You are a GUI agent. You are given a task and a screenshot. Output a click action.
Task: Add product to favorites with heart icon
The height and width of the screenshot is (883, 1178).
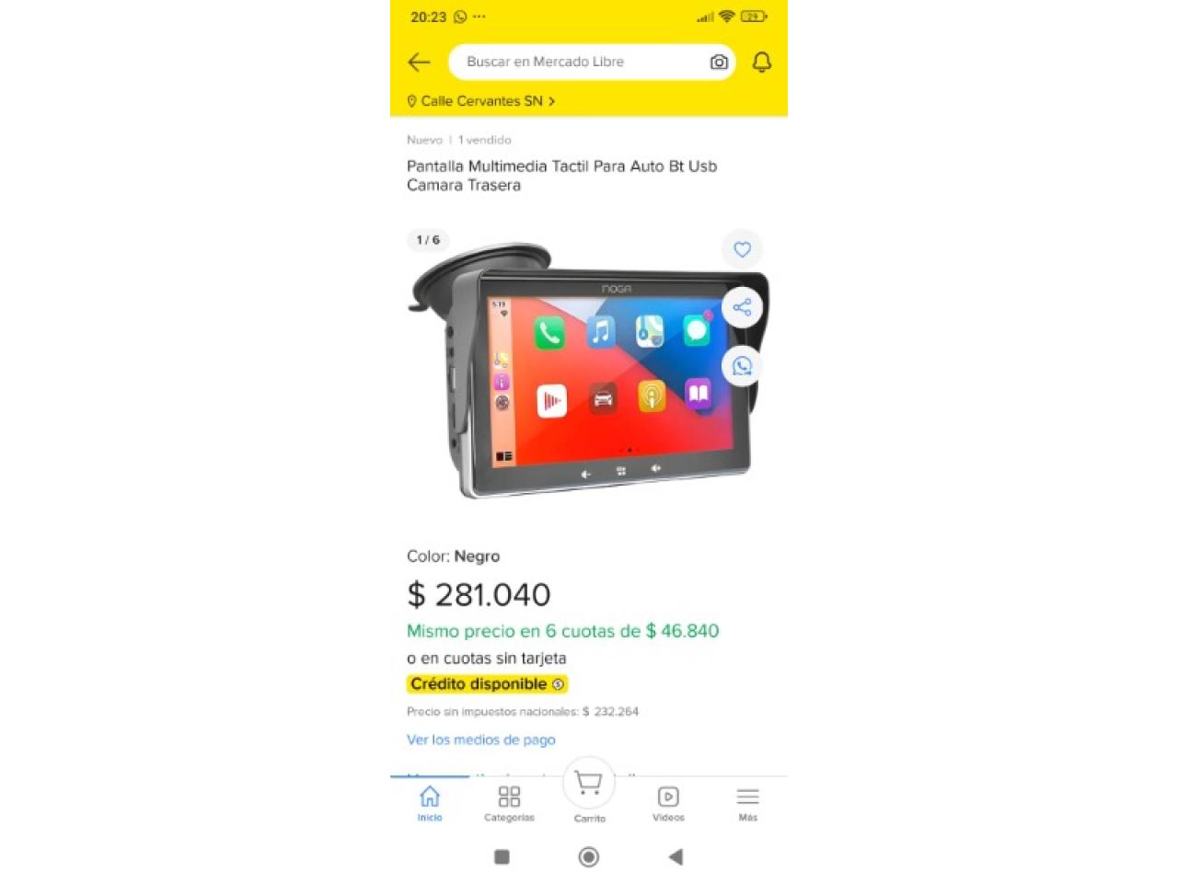[x=742, y=249]
